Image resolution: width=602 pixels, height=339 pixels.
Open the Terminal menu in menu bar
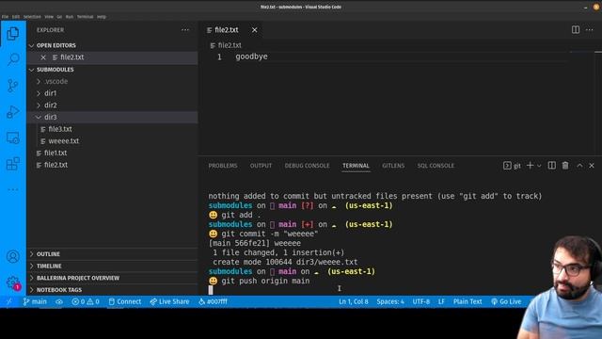85,17
